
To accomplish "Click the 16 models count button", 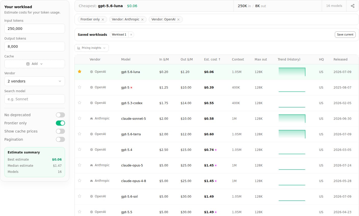I will [x=334, y=6].
